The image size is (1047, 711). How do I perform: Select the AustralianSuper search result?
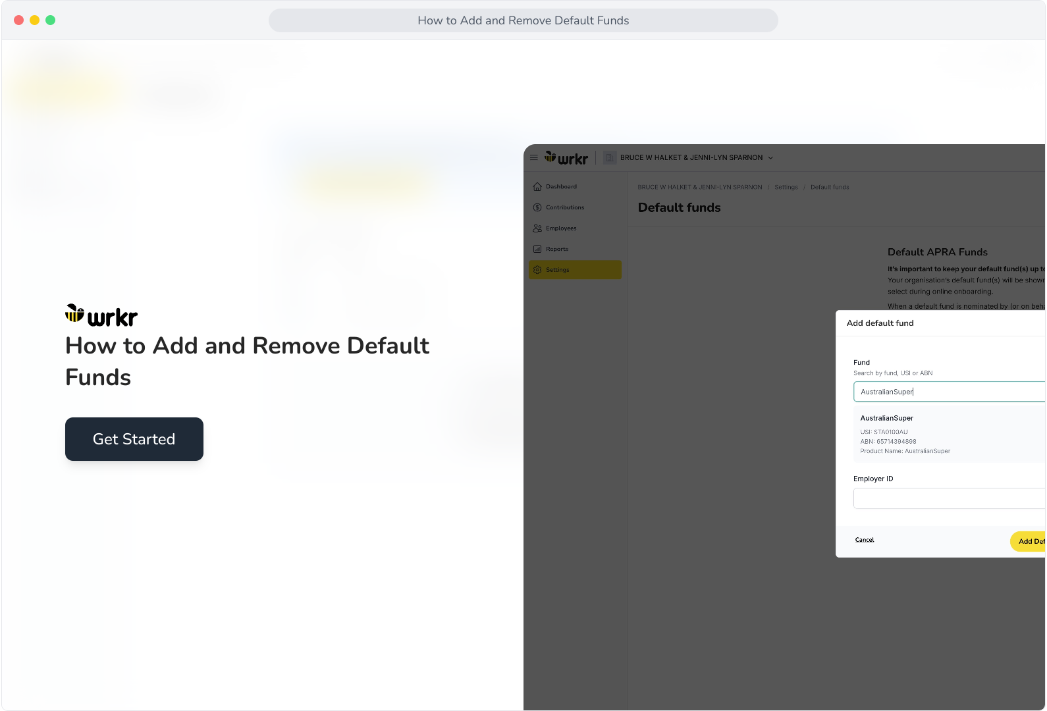pyautogui.click(x=950, y=434)
